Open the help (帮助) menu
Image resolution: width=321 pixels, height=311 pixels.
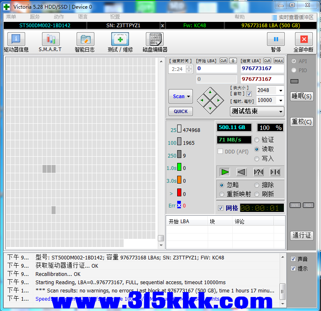(x=239, y=17)
